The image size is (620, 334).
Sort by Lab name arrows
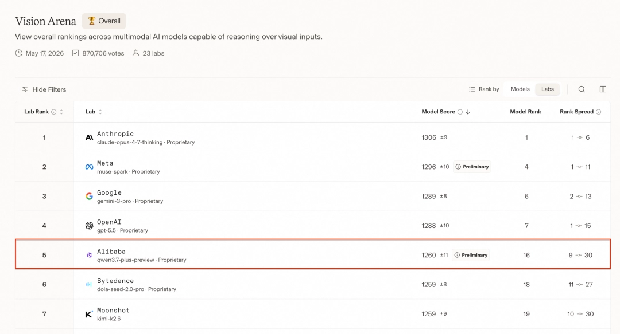click(100, 112)
